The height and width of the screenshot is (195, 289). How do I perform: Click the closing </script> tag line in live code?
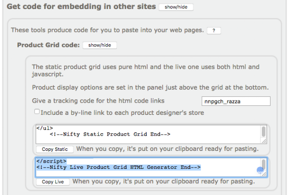click(51, 161)
